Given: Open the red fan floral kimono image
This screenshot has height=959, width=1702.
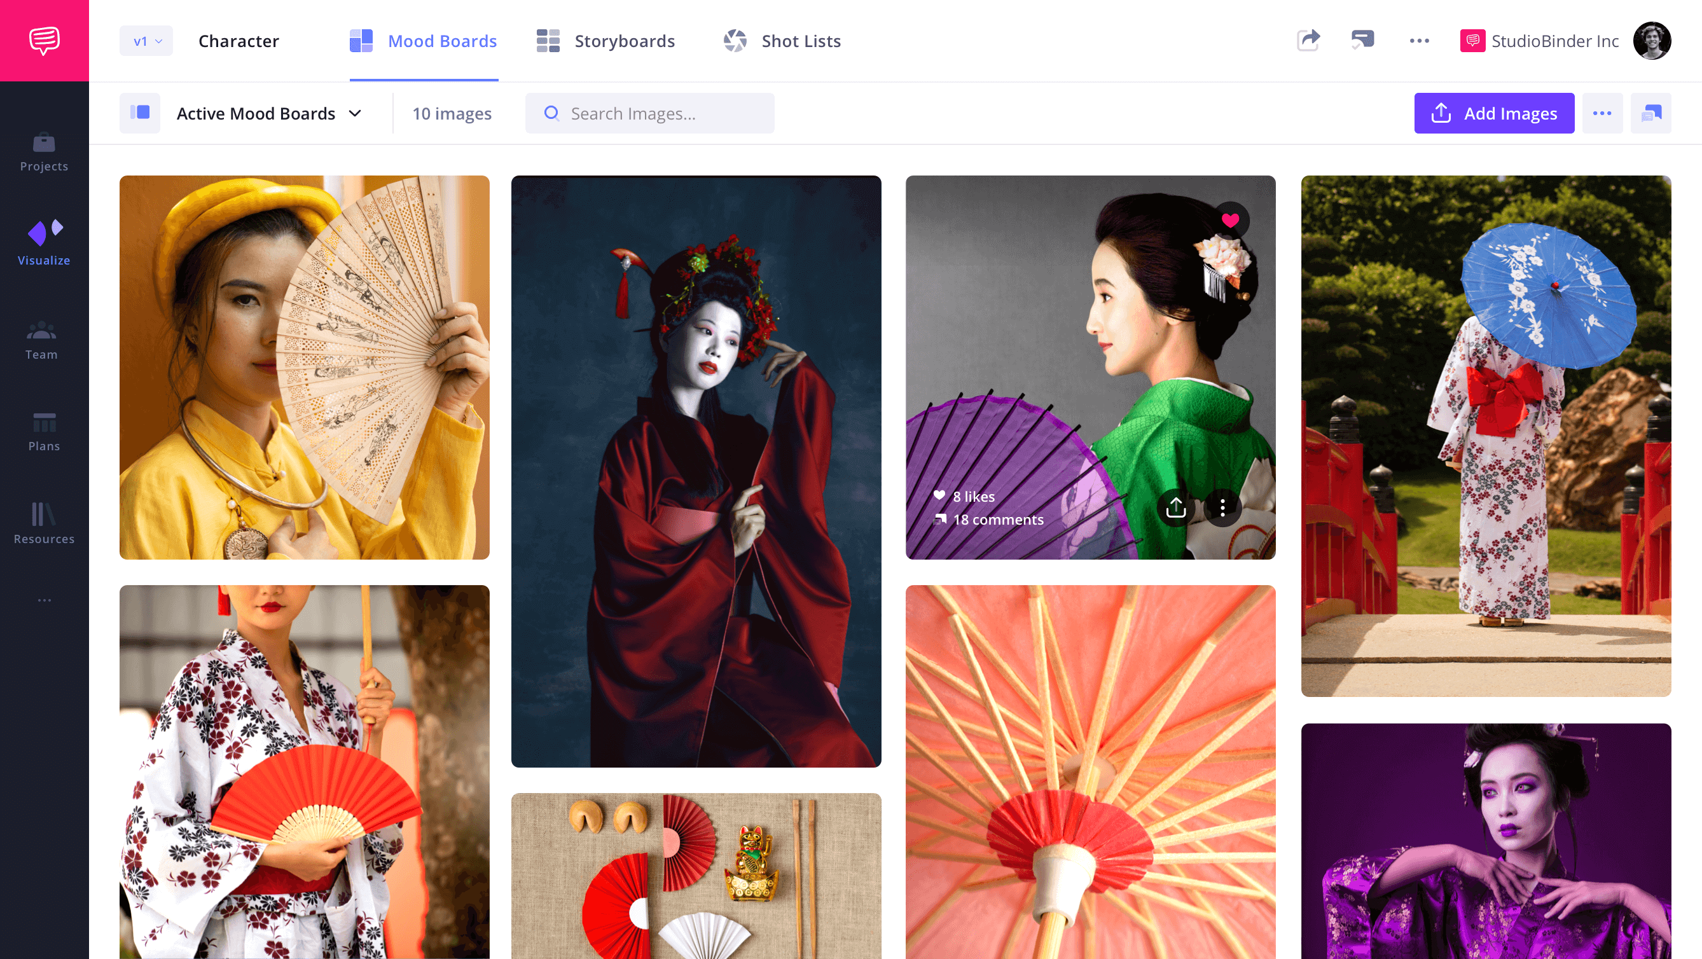Looking at the screenshot, I should click(305, 771).
